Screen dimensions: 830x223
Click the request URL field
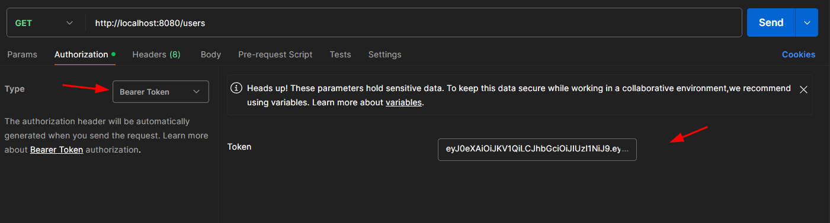click(x=414, y=23)
